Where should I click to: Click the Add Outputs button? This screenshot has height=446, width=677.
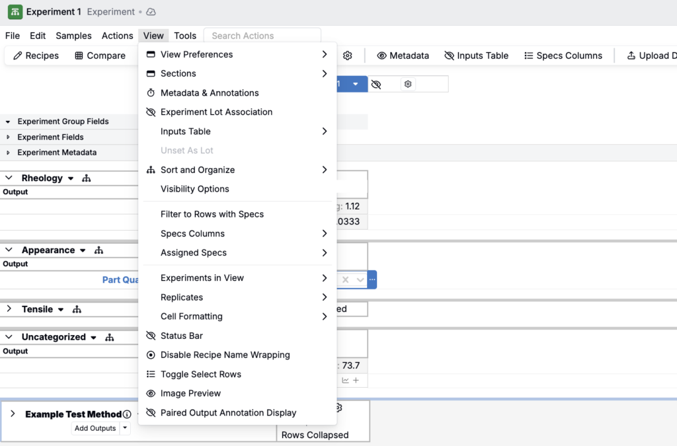95,428
